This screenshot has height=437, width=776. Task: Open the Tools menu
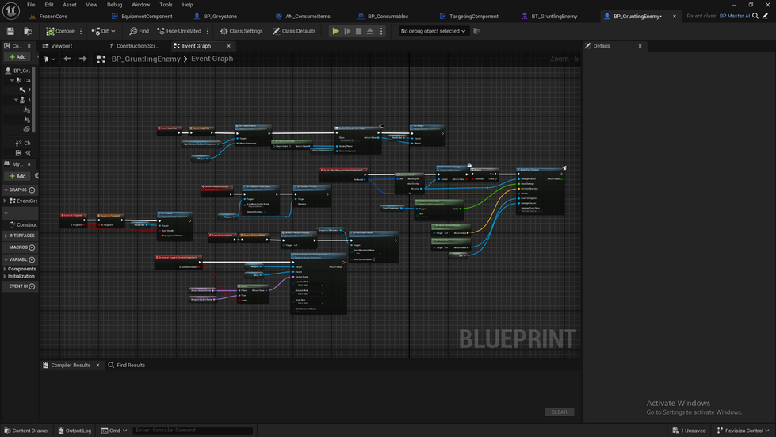[x=166, y=5]
